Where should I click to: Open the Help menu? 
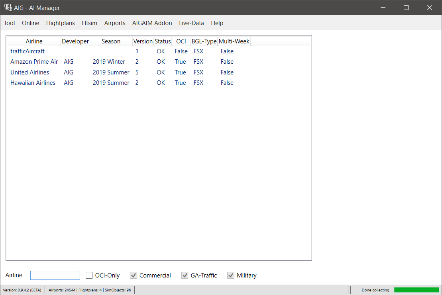tap(217, 23)
